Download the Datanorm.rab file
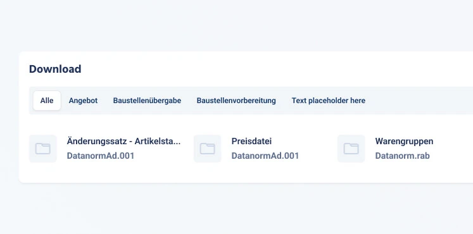The width and height of the screenshot is (473, 234). click(403, 156)
